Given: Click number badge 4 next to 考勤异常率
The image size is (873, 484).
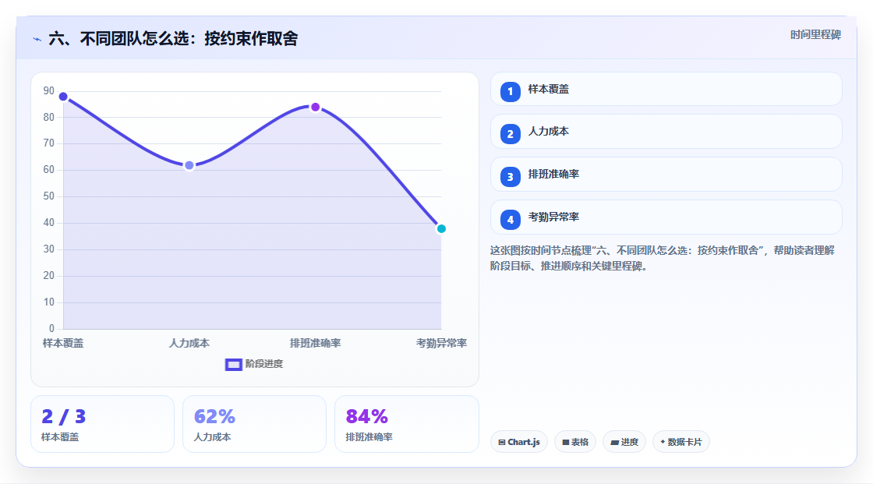Looking at the screenshot, I should pos(510,220).
